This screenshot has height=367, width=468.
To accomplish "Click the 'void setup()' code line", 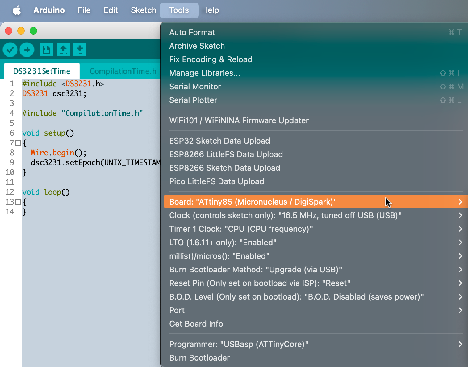I will [48, 133].
